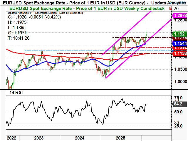Screen dimensions: 188x141
Task: Click the latest green candlestick above the channel
Action: [146, 34]
